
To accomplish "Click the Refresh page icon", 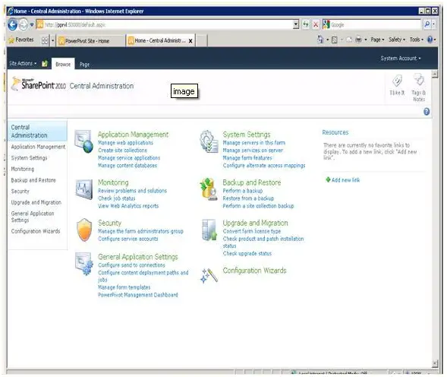I will pyautogui.click(x=306, y=24).
